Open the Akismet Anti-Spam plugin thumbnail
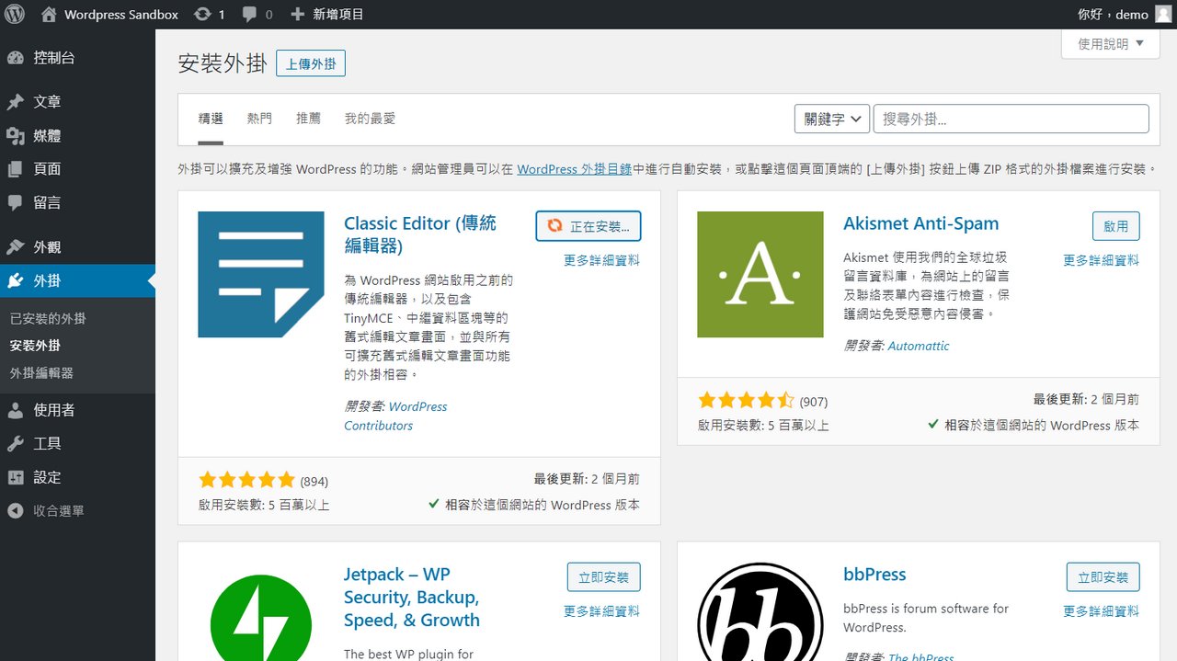 pos(760,274)
